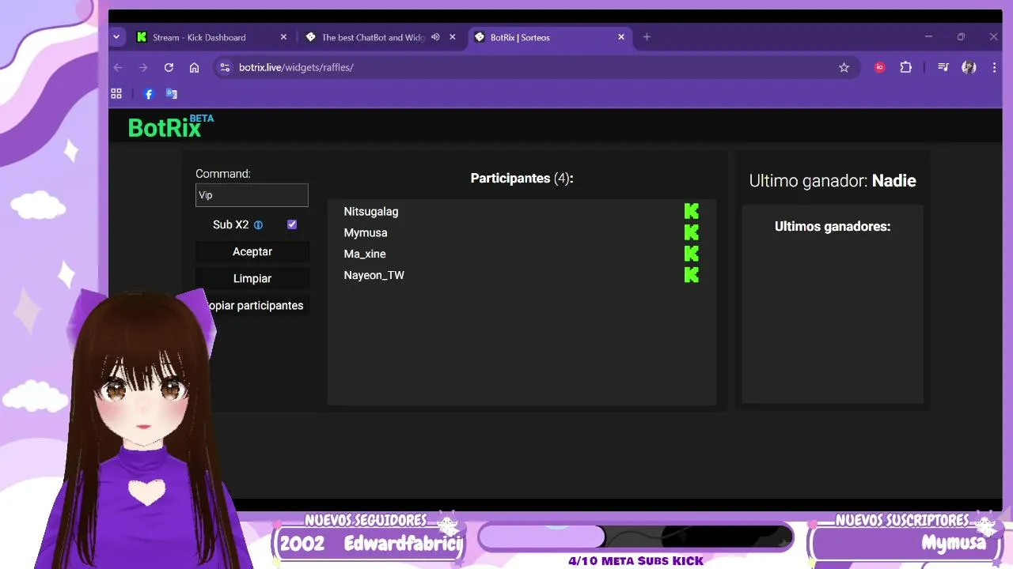Screen dimensions: 1013x569
Task: Open the Facebook bookmark shortcut
Action: (148, 93)
